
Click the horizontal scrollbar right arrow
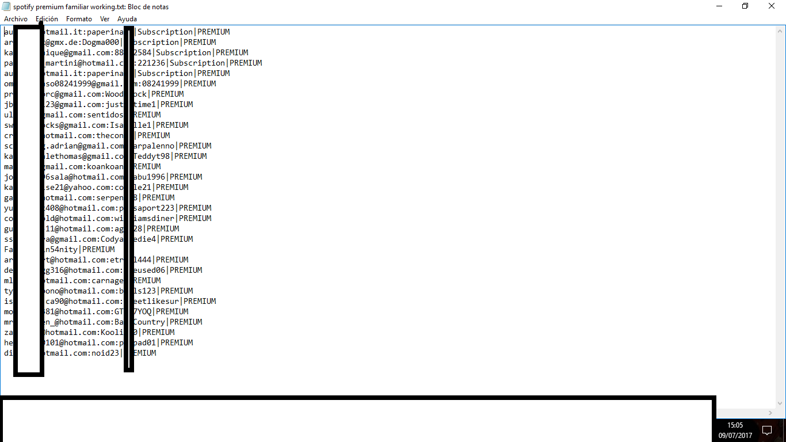771,413
